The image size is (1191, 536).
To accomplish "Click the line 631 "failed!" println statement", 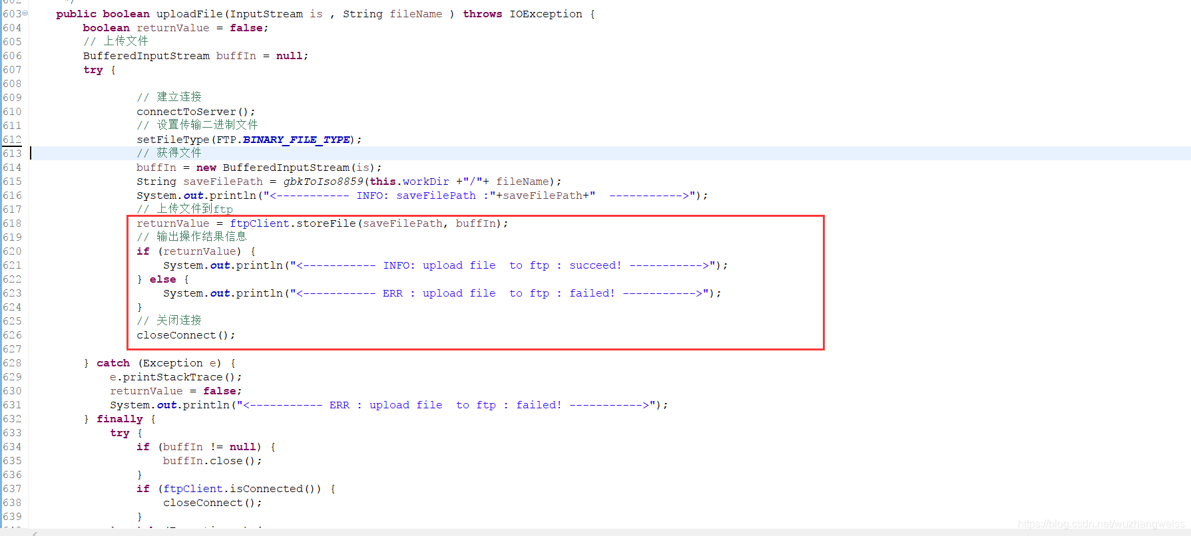I will click(x=389, y=405).
